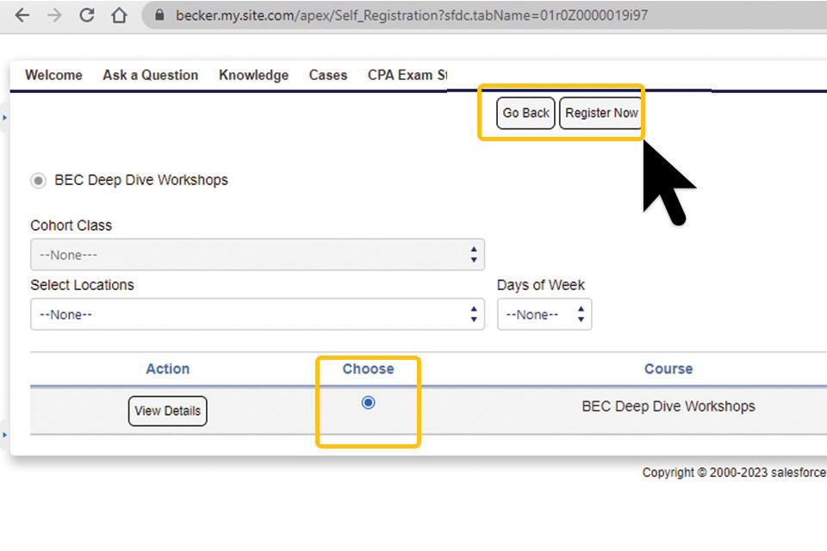Click the padlock site security icon
Screen dimensions: 827x551
tap(159, 15)
